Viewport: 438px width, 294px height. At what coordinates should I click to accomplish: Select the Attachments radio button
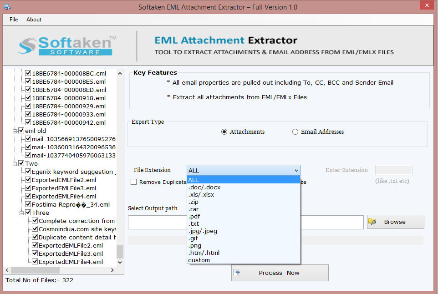[x=224, y=132]
